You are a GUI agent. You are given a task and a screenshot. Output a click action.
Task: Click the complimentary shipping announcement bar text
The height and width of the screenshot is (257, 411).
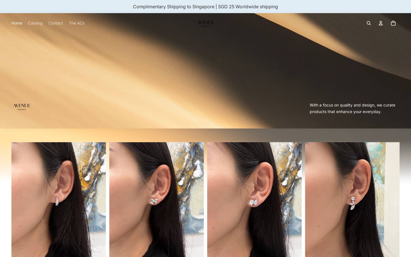click(x=205, y=7)
